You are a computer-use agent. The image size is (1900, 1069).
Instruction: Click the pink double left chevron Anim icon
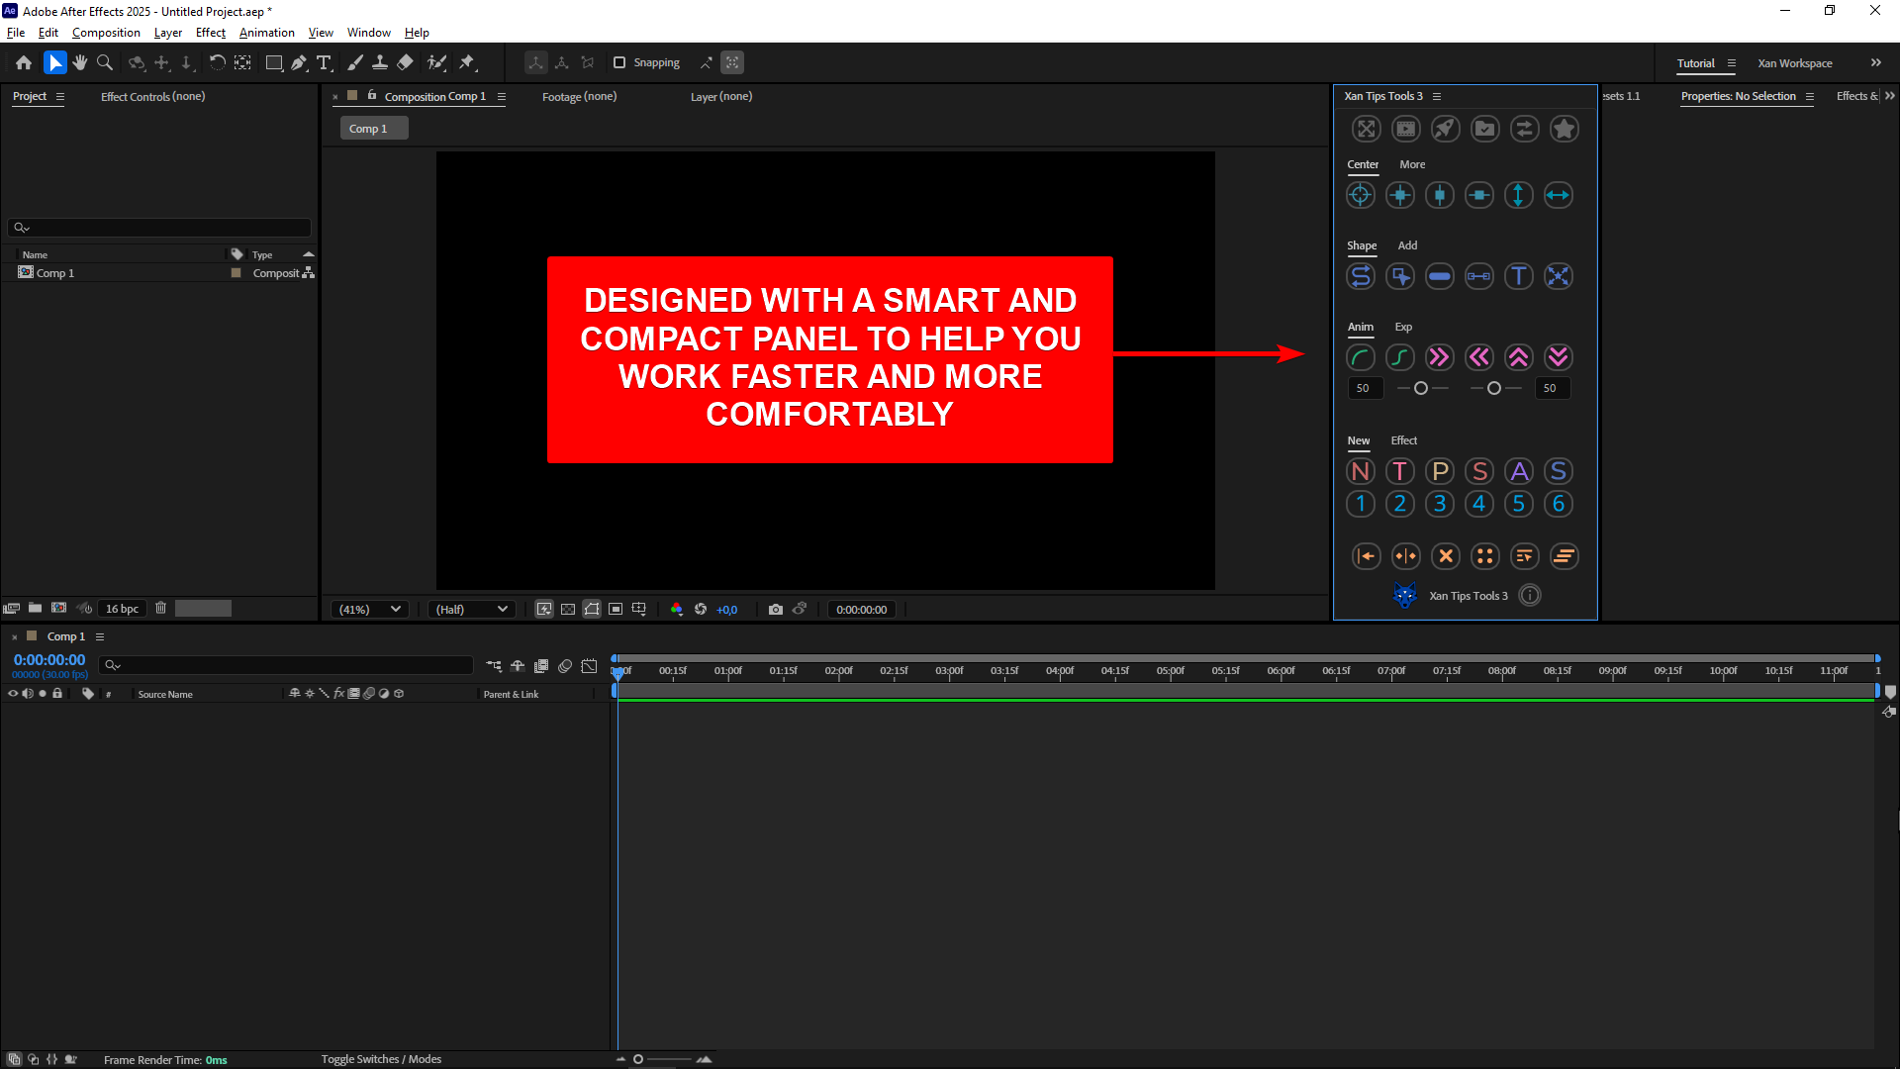(1479, 357)
